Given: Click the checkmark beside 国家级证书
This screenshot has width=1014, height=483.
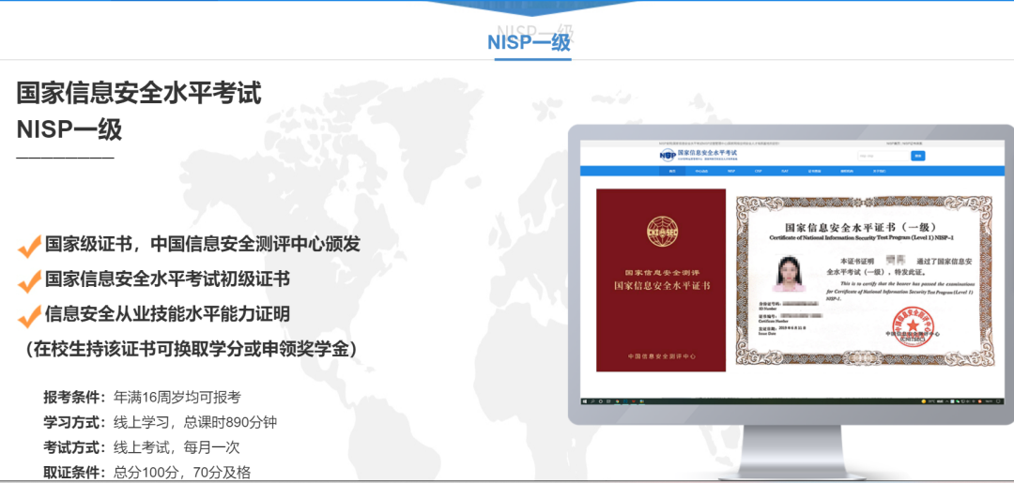Looking at the screenshot, I should coord(30,246).
